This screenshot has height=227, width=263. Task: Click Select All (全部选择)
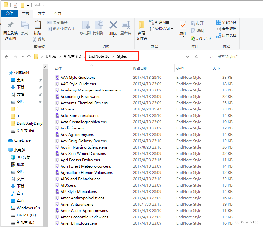(226, 22)
